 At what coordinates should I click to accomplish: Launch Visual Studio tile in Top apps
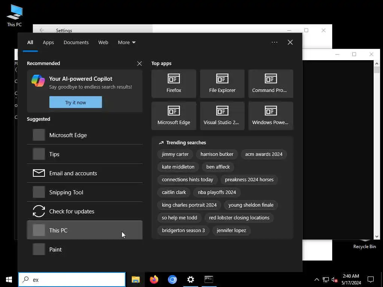[222, 116]
